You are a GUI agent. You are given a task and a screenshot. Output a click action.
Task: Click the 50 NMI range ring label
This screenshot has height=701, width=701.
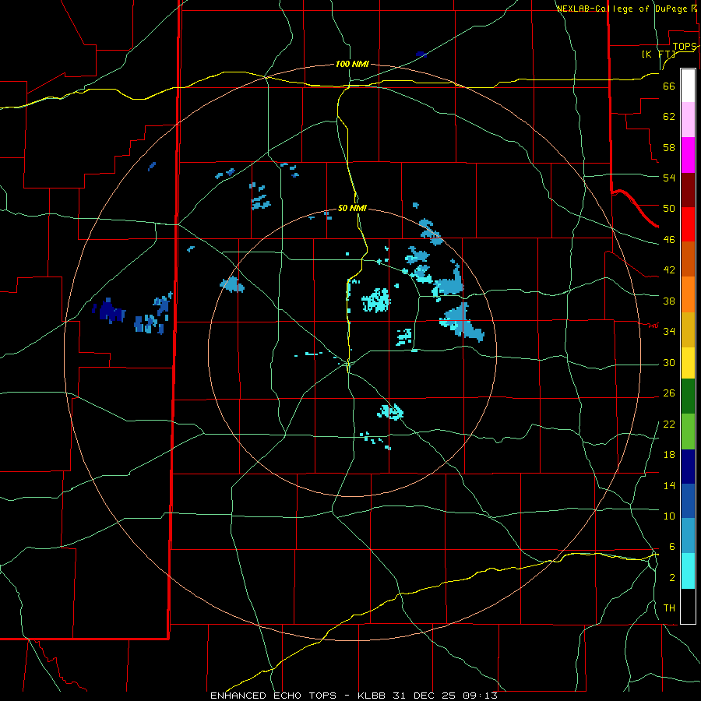[x=352, y=208]
